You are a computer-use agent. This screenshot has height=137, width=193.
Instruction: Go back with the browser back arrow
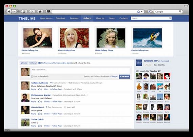[9, 12]
